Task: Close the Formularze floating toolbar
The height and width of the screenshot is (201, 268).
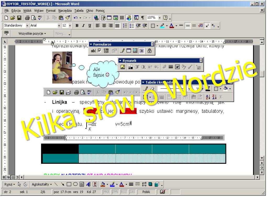Action: click(x=152, y=44)
